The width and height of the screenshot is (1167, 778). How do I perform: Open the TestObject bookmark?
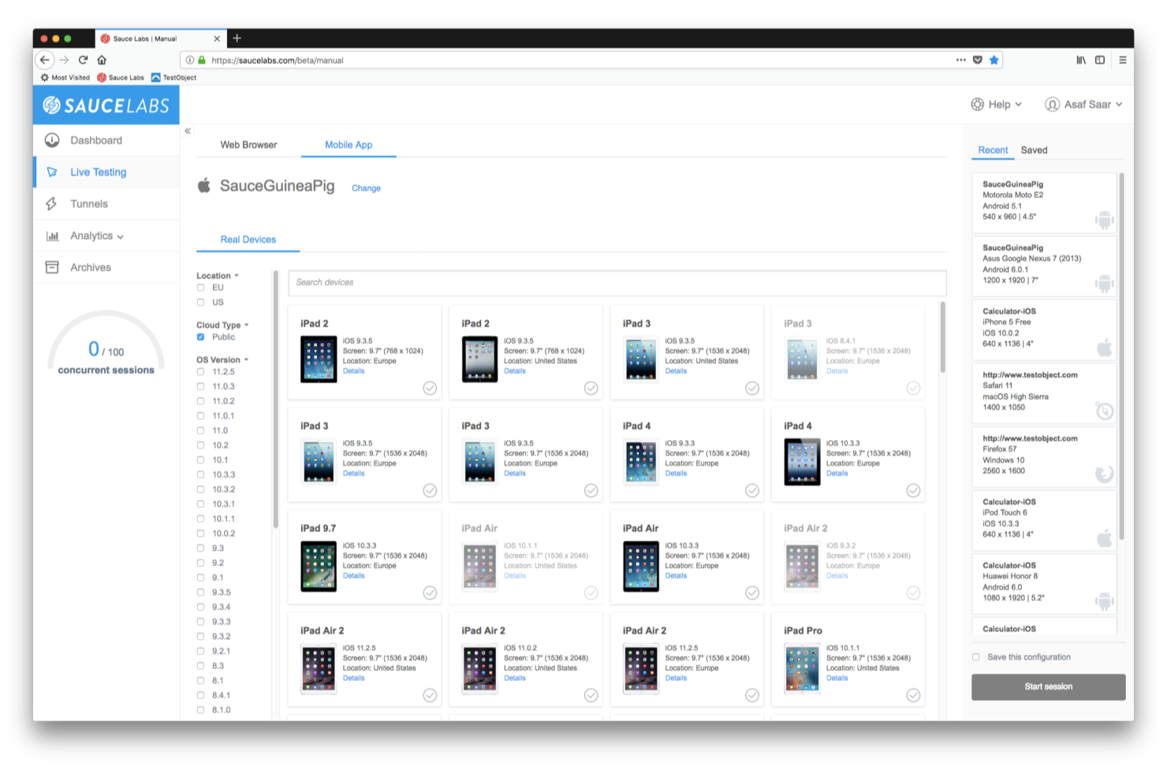173,77
